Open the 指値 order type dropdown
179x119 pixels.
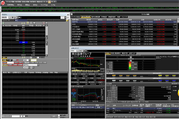point(30,60)
